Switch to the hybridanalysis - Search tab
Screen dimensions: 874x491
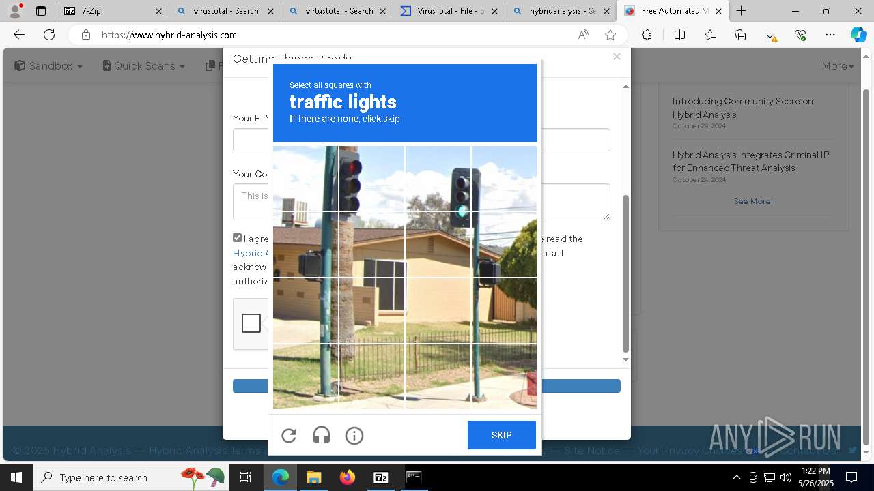pos(561,11)
